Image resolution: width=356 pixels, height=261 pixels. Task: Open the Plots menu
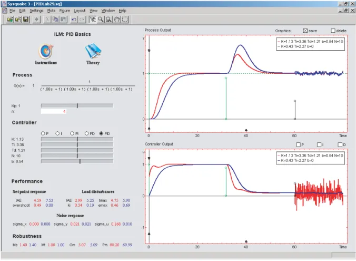51,11
